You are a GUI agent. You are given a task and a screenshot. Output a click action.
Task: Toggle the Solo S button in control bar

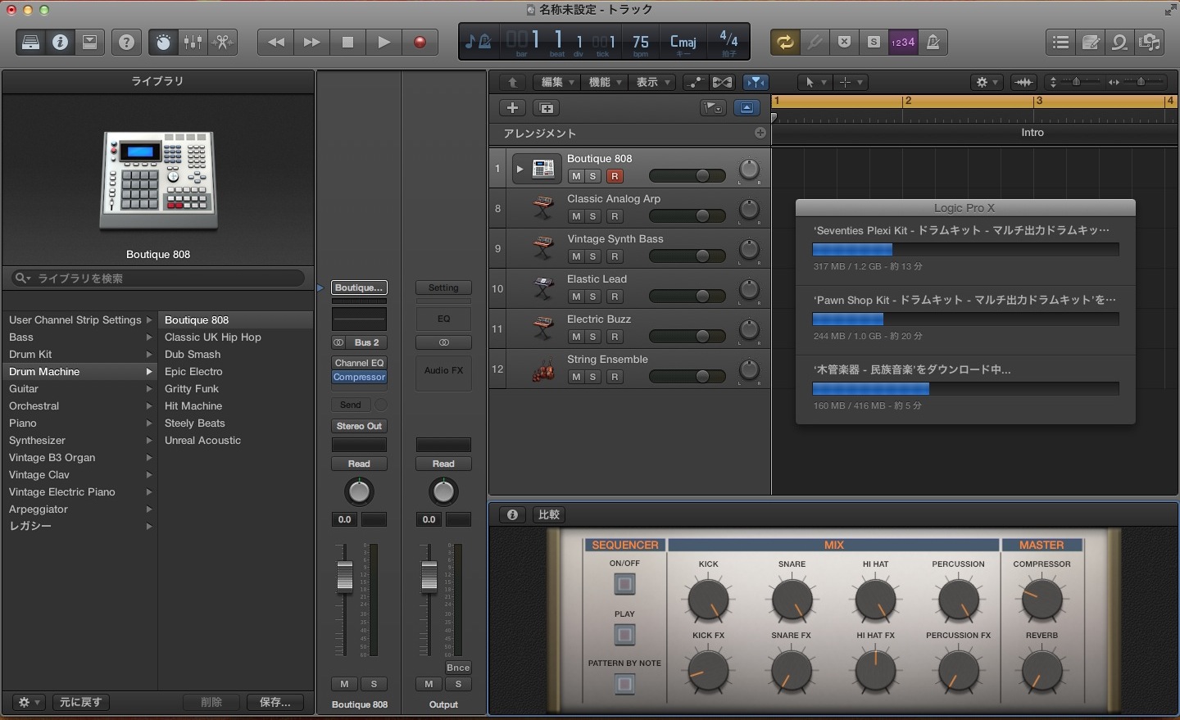[874, 43]
